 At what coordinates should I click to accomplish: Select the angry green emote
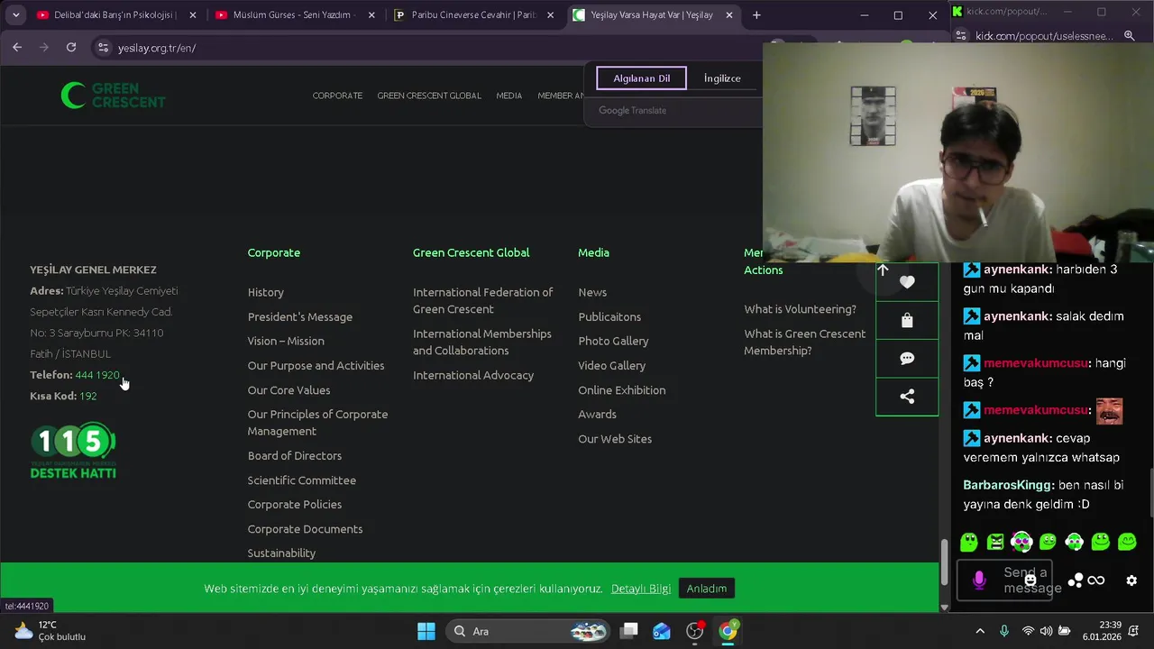point(995,542)
